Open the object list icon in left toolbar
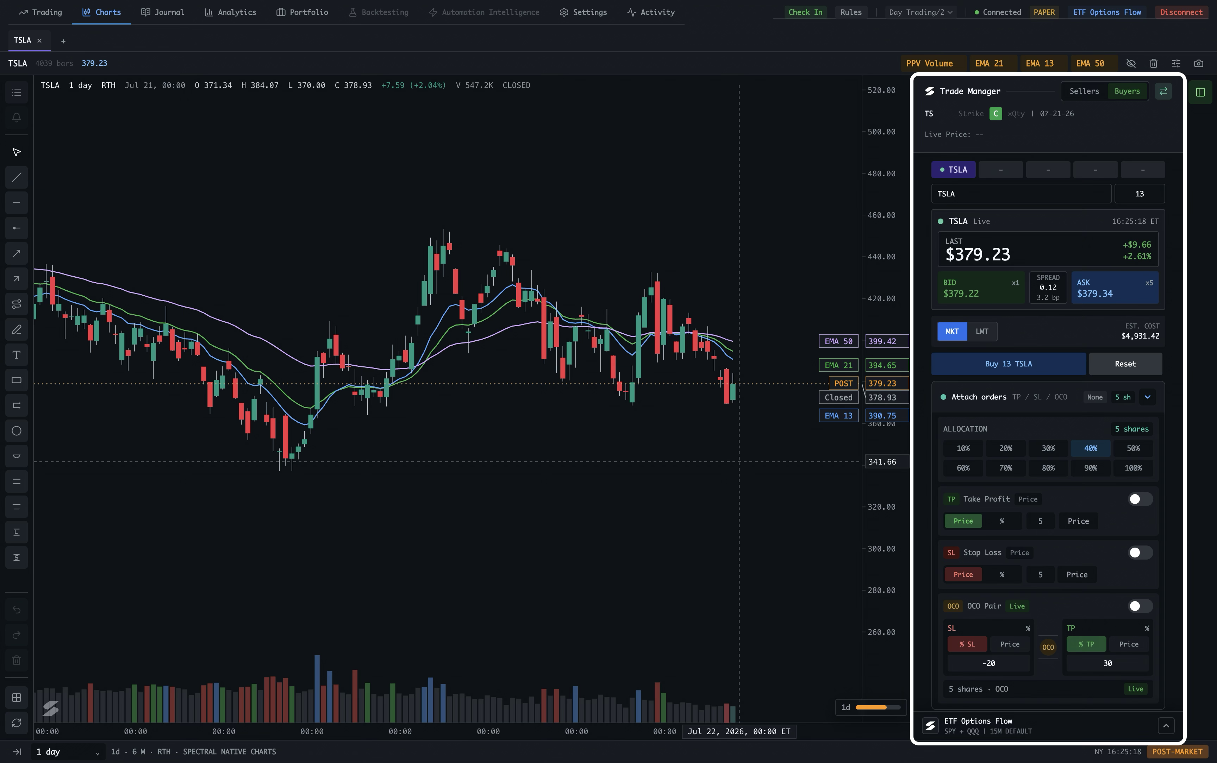Viewport: 1217px width, 763px height. tap(17, 92)
